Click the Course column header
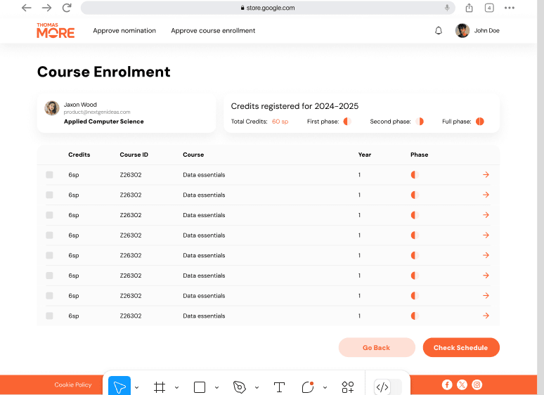Viewport: 544px width, 395px height. pyautogui.click(x=193, y=155)
